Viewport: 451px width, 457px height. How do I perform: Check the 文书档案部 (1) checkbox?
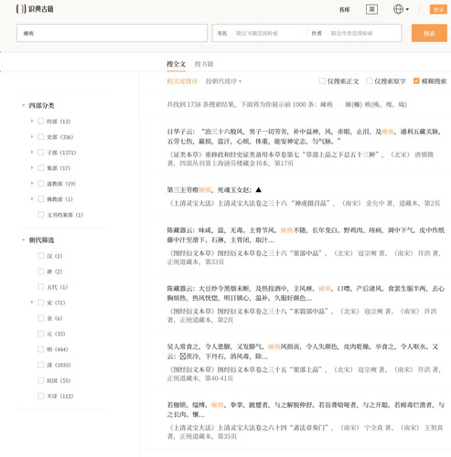click(x=40, y=215)
